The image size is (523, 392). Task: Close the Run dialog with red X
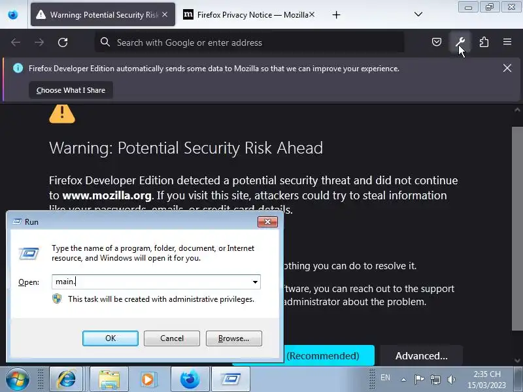click(x=267, y=221)
